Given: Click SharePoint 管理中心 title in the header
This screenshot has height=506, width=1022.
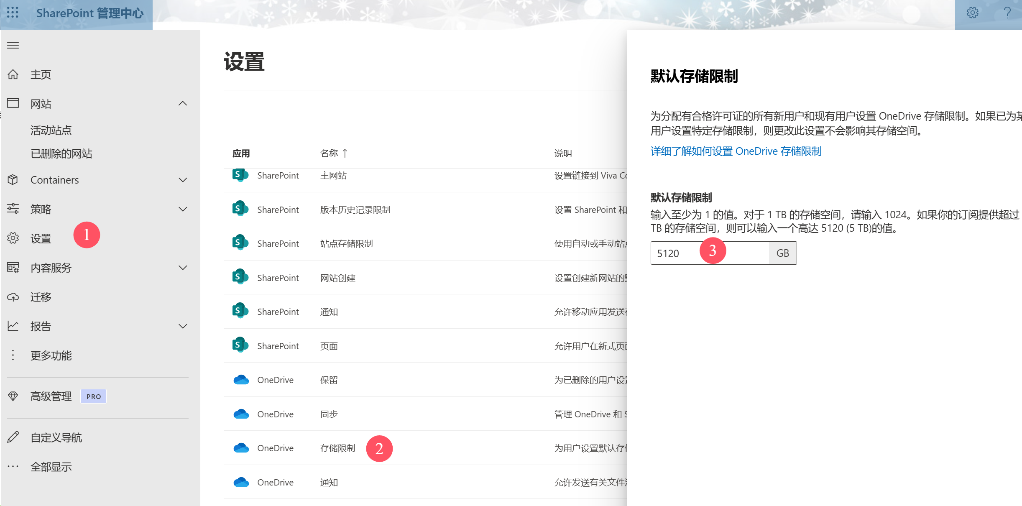Looking at the screenshot, I should (x=90, y=13).
